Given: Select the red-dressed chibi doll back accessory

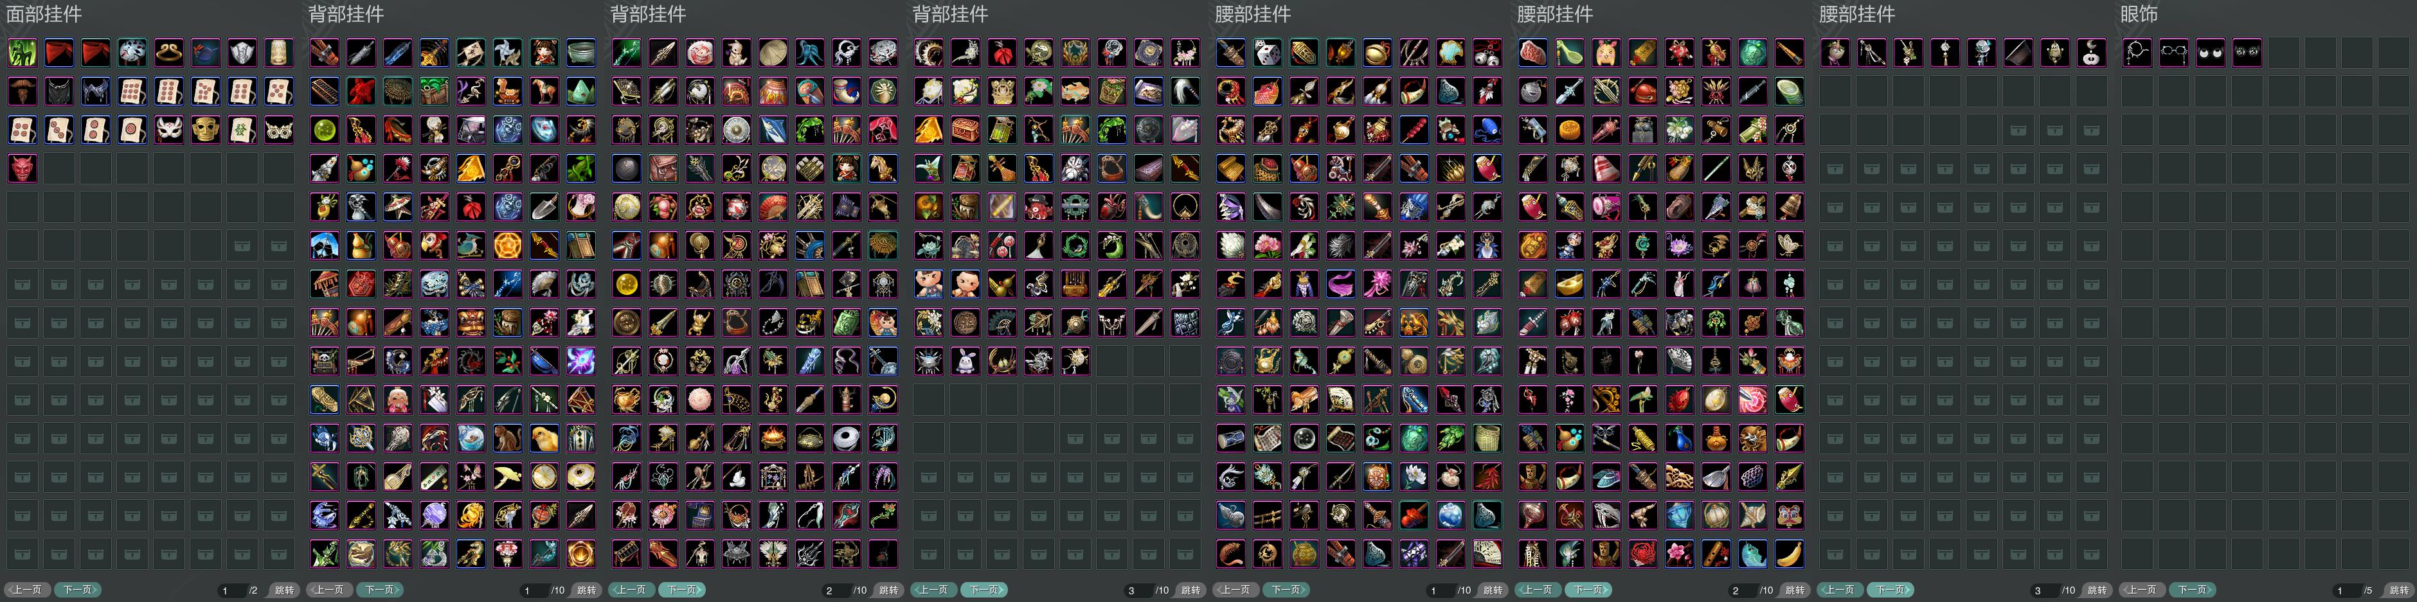Looking at the screenshot, I should click(544, 53).
